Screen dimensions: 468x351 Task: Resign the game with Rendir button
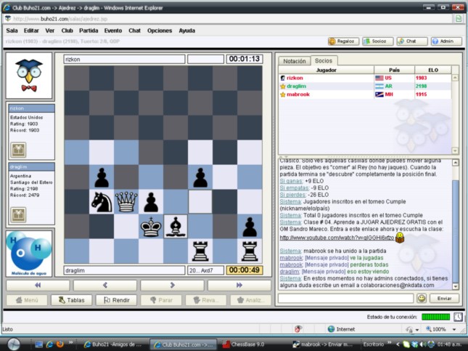tap(116, 299)
